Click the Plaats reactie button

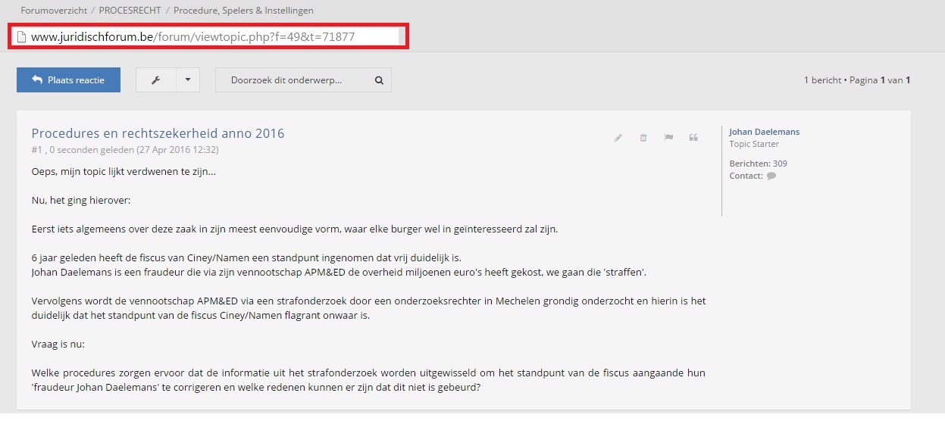tap(68, 80)
